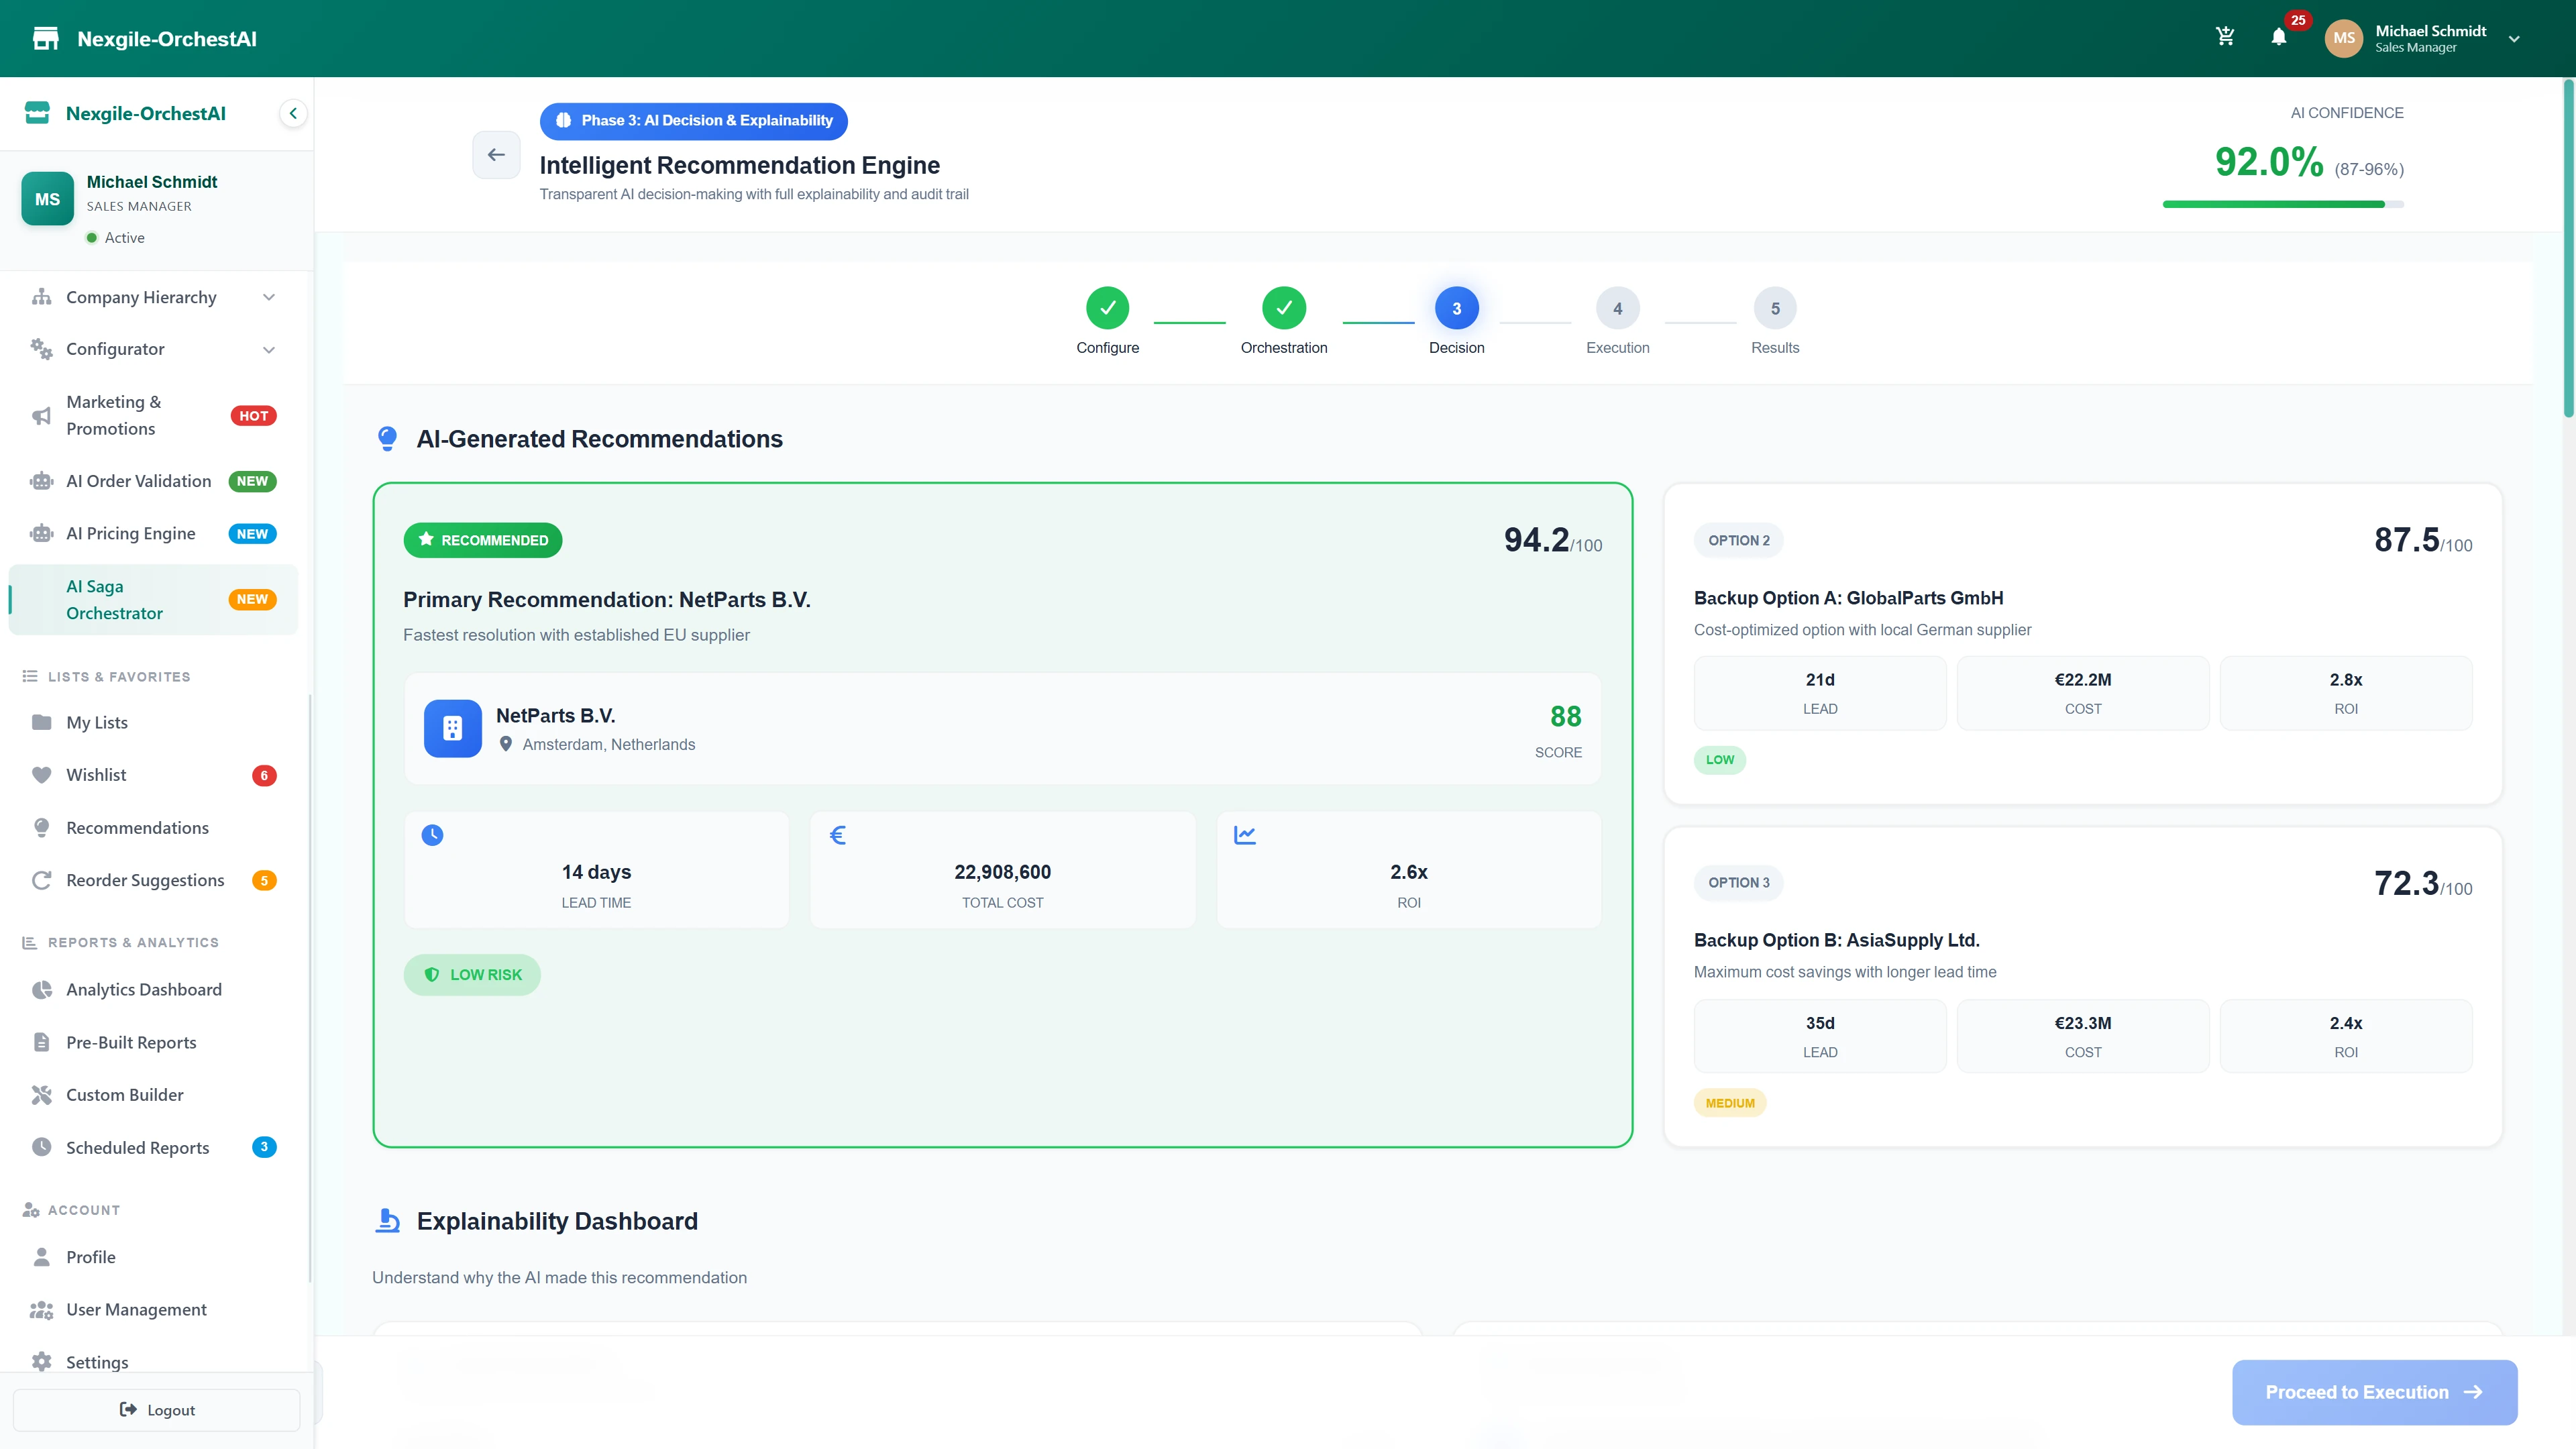
Task: Click the Proceed to Execution button
Action: (2374, 1392)
